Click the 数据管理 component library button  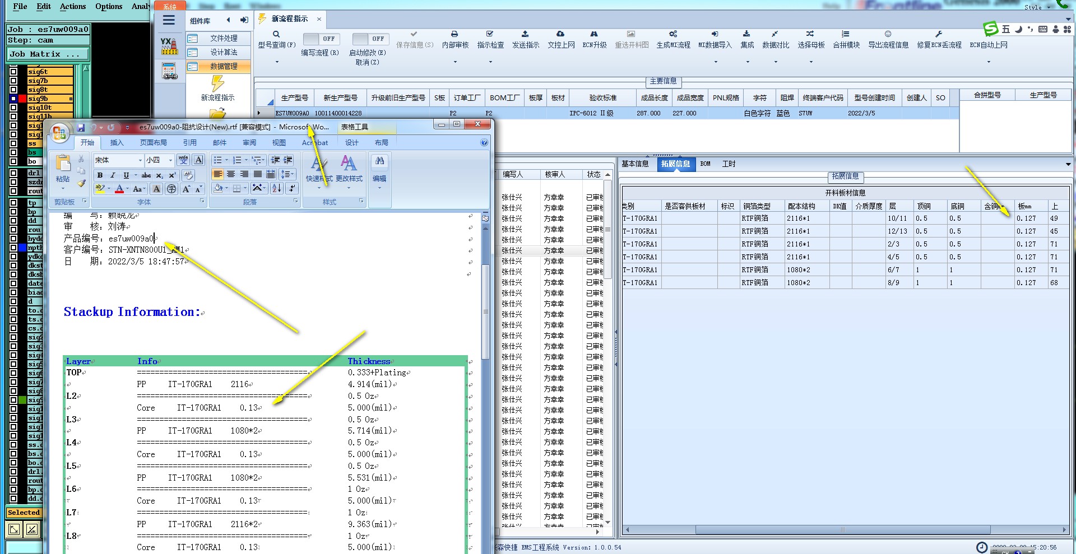(x=219, y=66)
